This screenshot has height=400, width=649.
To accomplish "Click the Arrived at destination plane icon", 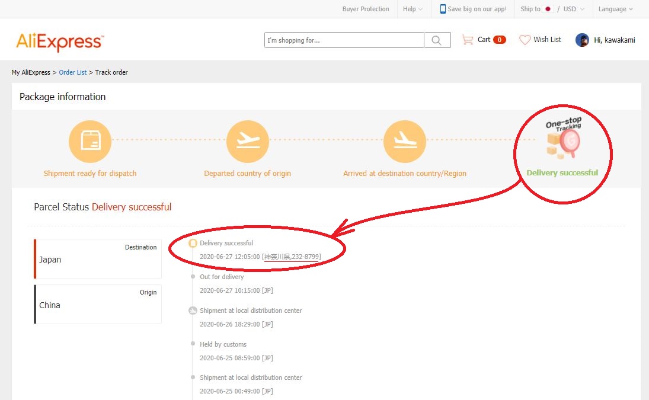I will coord(405,142).
